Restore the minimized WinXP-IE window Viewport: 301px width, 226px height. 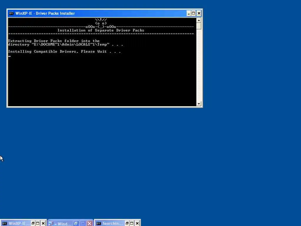[33, 223]
